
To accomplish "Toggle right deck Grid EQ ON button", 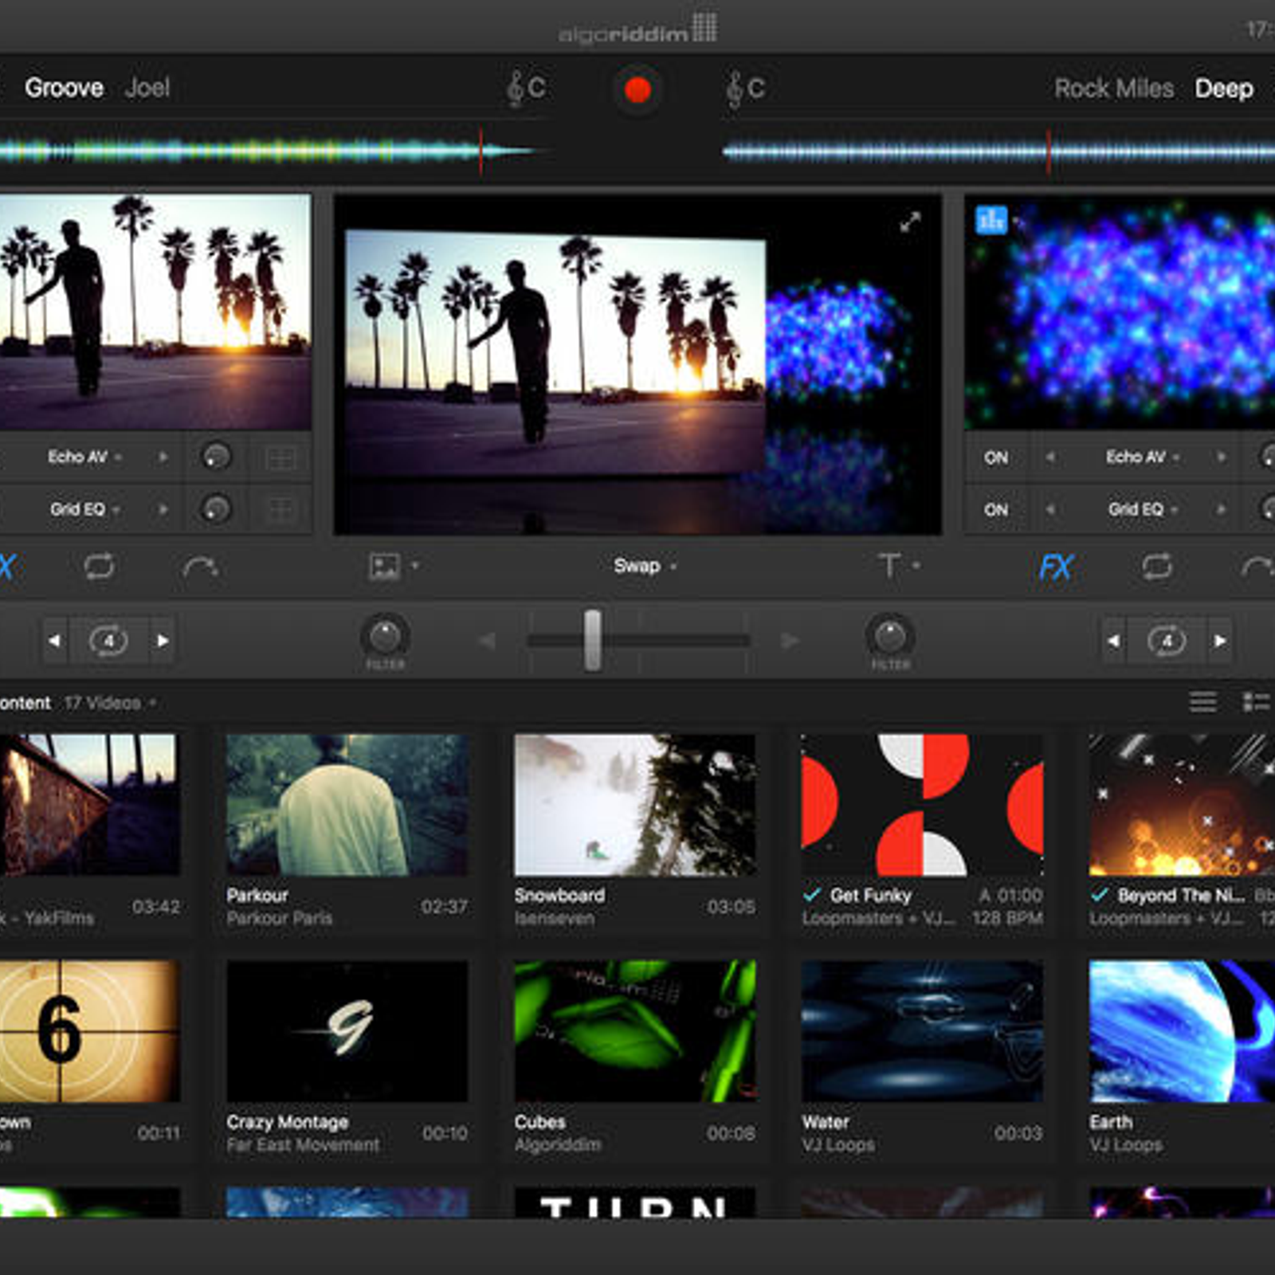I will (996, 510).
